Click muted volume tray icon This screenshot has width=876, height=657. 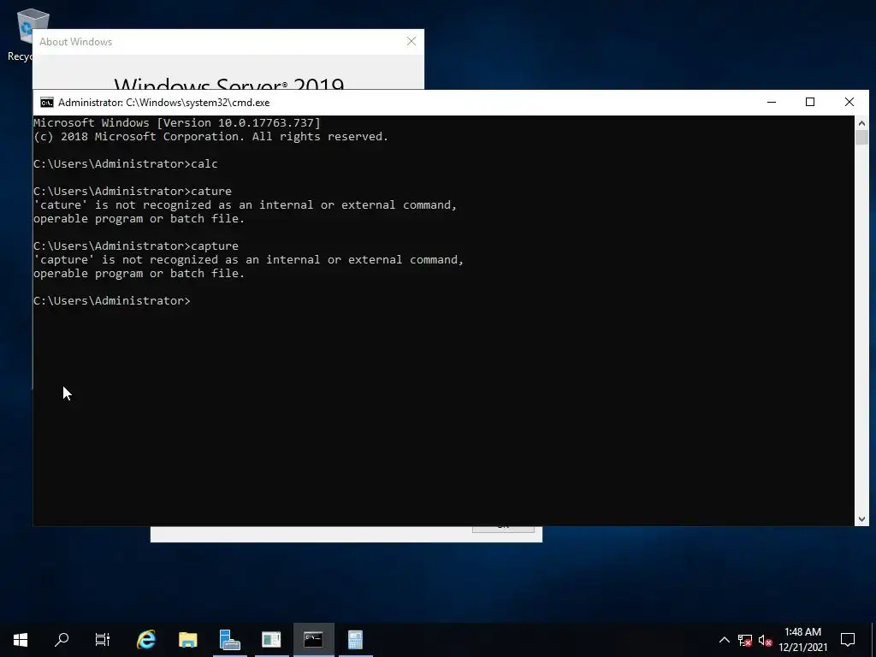(x=766, y=640)
